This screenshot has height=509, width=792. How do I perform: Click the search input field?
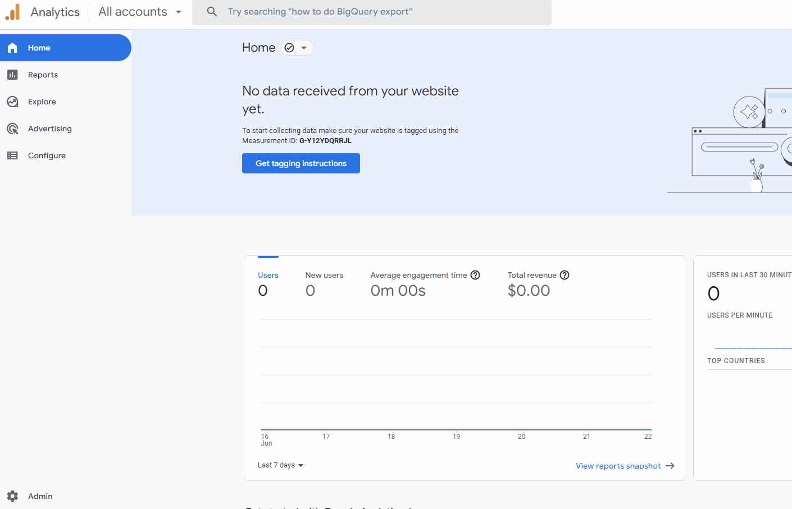(x=372, y=12)
